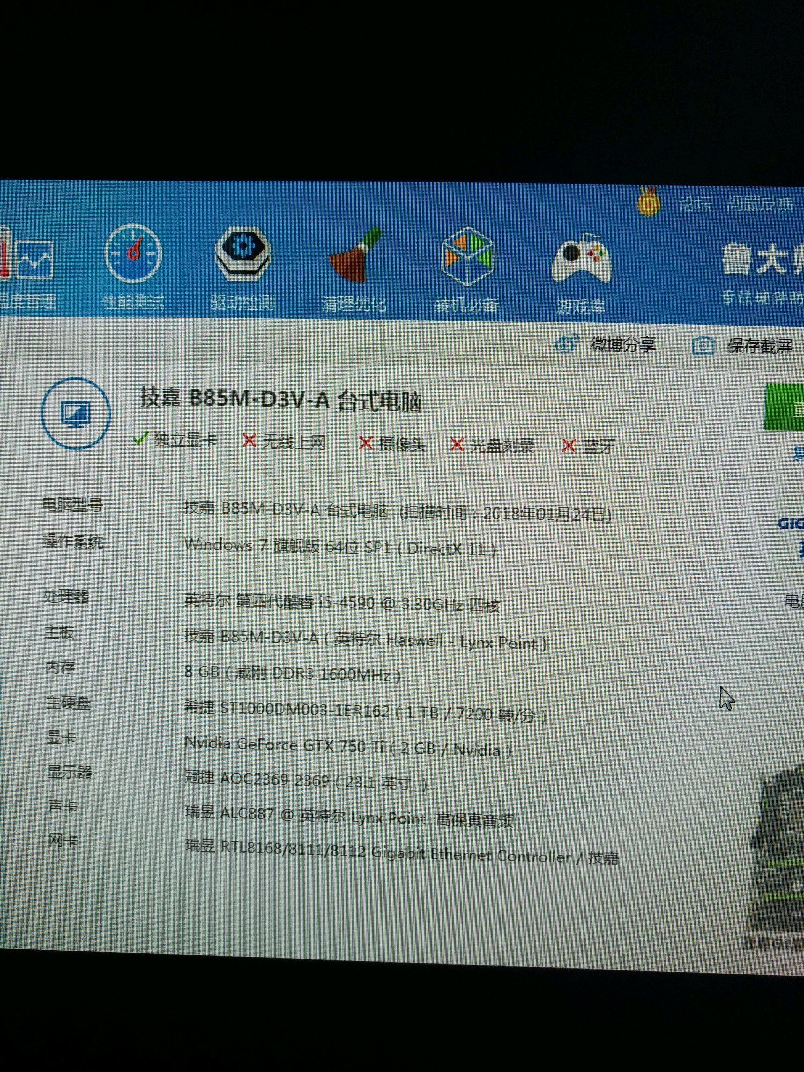This screenshot has width=804, height=1072.
Task: Open game library controller icon
Action: [582, 259]
